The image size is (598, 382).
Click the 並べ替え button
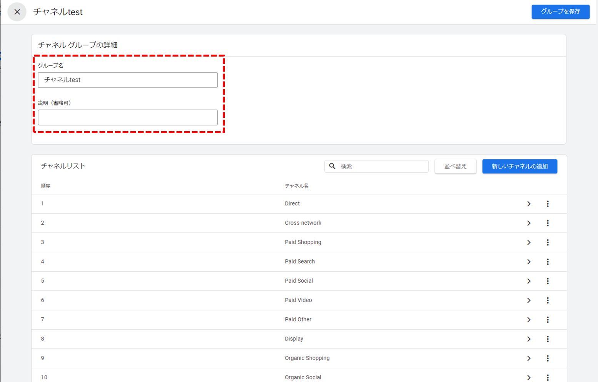455,166
